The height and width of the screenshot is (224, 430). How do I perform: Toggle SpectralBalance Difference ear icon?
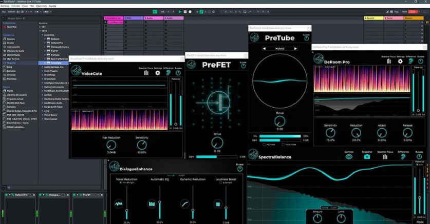403,157
